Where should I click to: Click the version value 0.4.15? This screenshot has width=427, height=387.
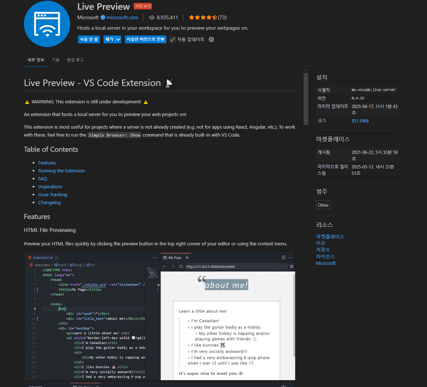pos(358,98)
